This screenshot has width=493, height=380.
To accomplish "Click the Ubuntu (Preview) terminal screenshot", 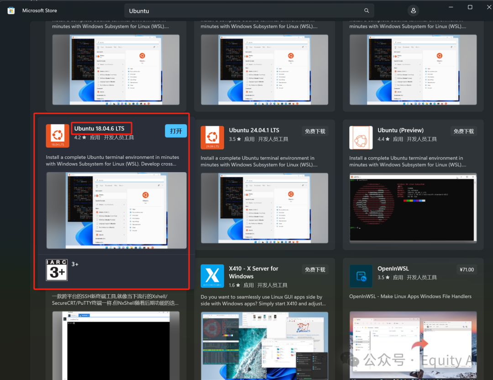I will click(x=413, y=208).
